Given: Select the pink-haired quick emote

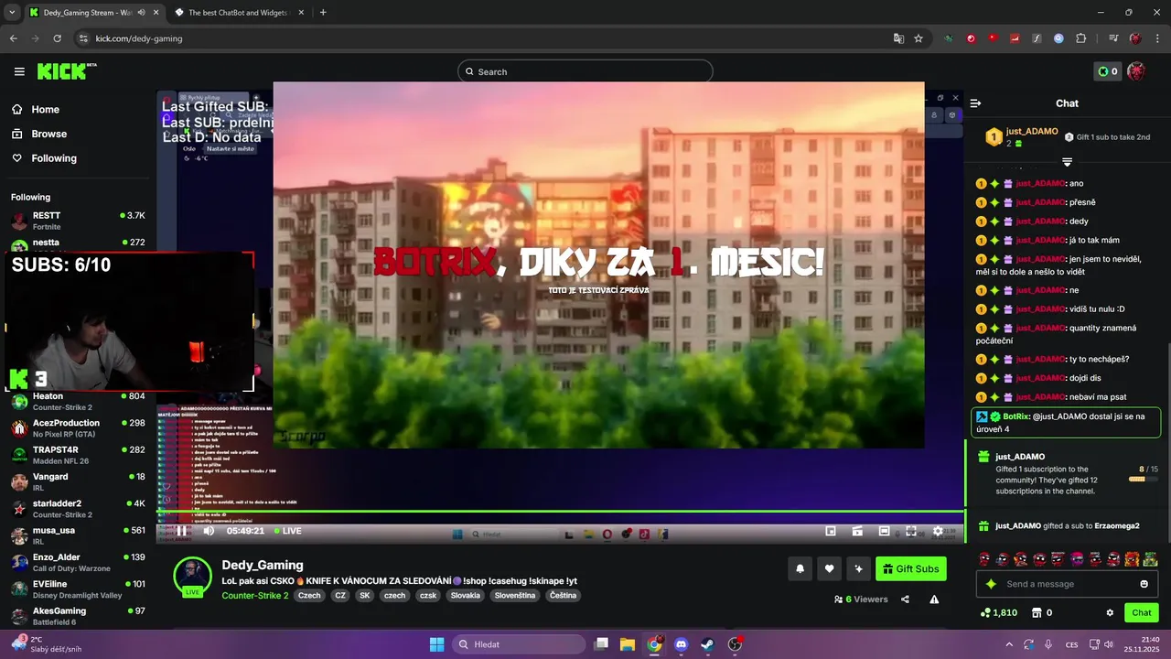Looking at the screenshot, I should pyautogui.click(x=1077, y=559).
